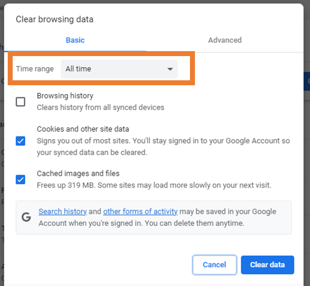310x286 pixels.
Task: Click the Cookies and other site data label
Action: [83, 129]
